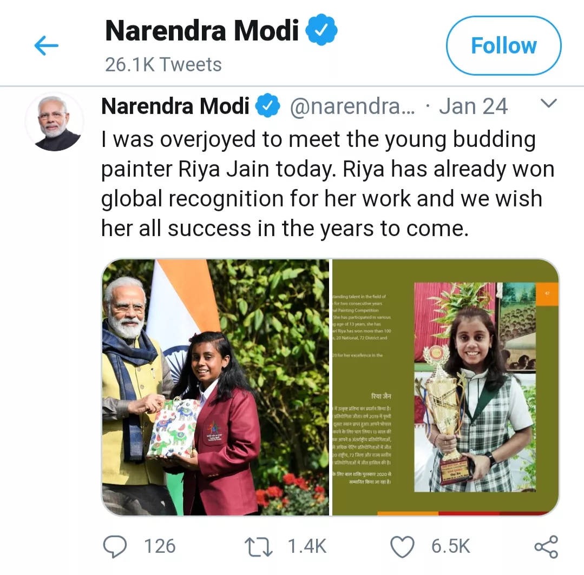Open photo of girl holding trophy

pyautogui.click(x=445, y=387)
